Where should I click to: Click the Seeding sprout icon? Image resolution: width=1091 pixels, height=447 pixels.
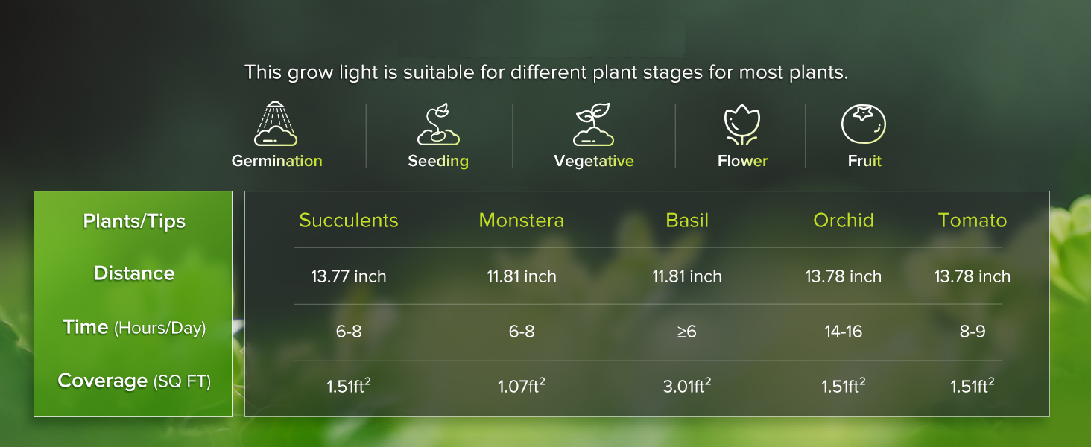click(437, 124)
